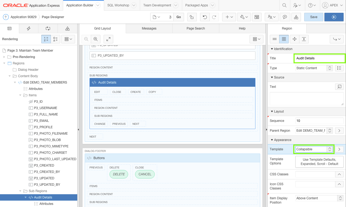Switch to the Messages tab
Viewport: 346px width, 207px height.
click(149, 28)
